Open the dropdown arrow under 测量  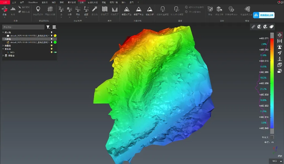4,17
